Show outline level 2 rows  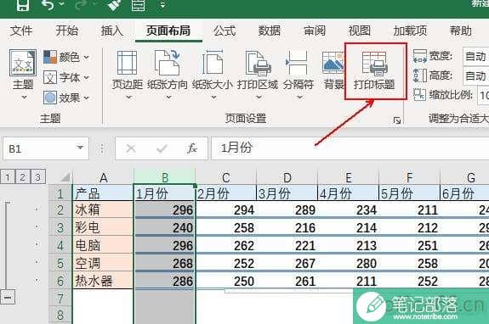(x=22, y=177)
